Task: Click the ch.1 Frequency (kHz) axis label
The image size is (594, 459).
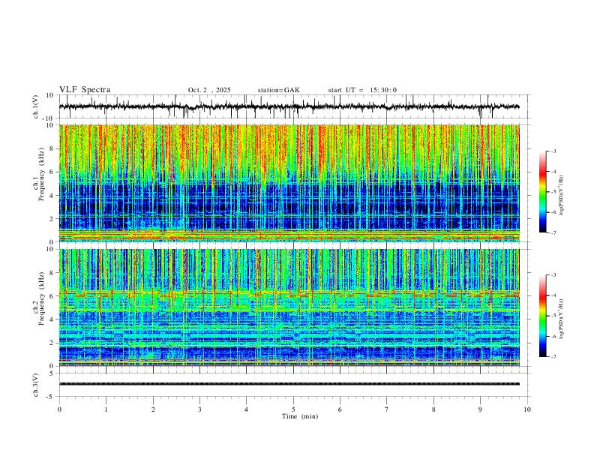Action: 39,174
